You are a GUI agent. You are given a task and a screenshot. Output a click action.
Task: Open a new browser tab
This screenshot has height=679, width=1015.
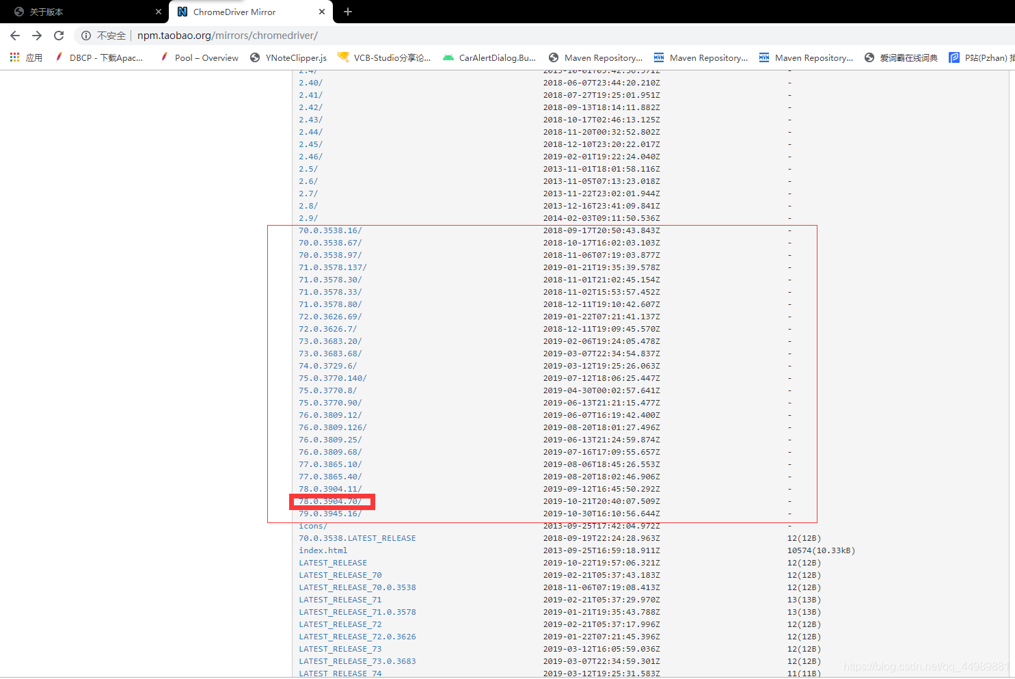click(x=348, y=12)
